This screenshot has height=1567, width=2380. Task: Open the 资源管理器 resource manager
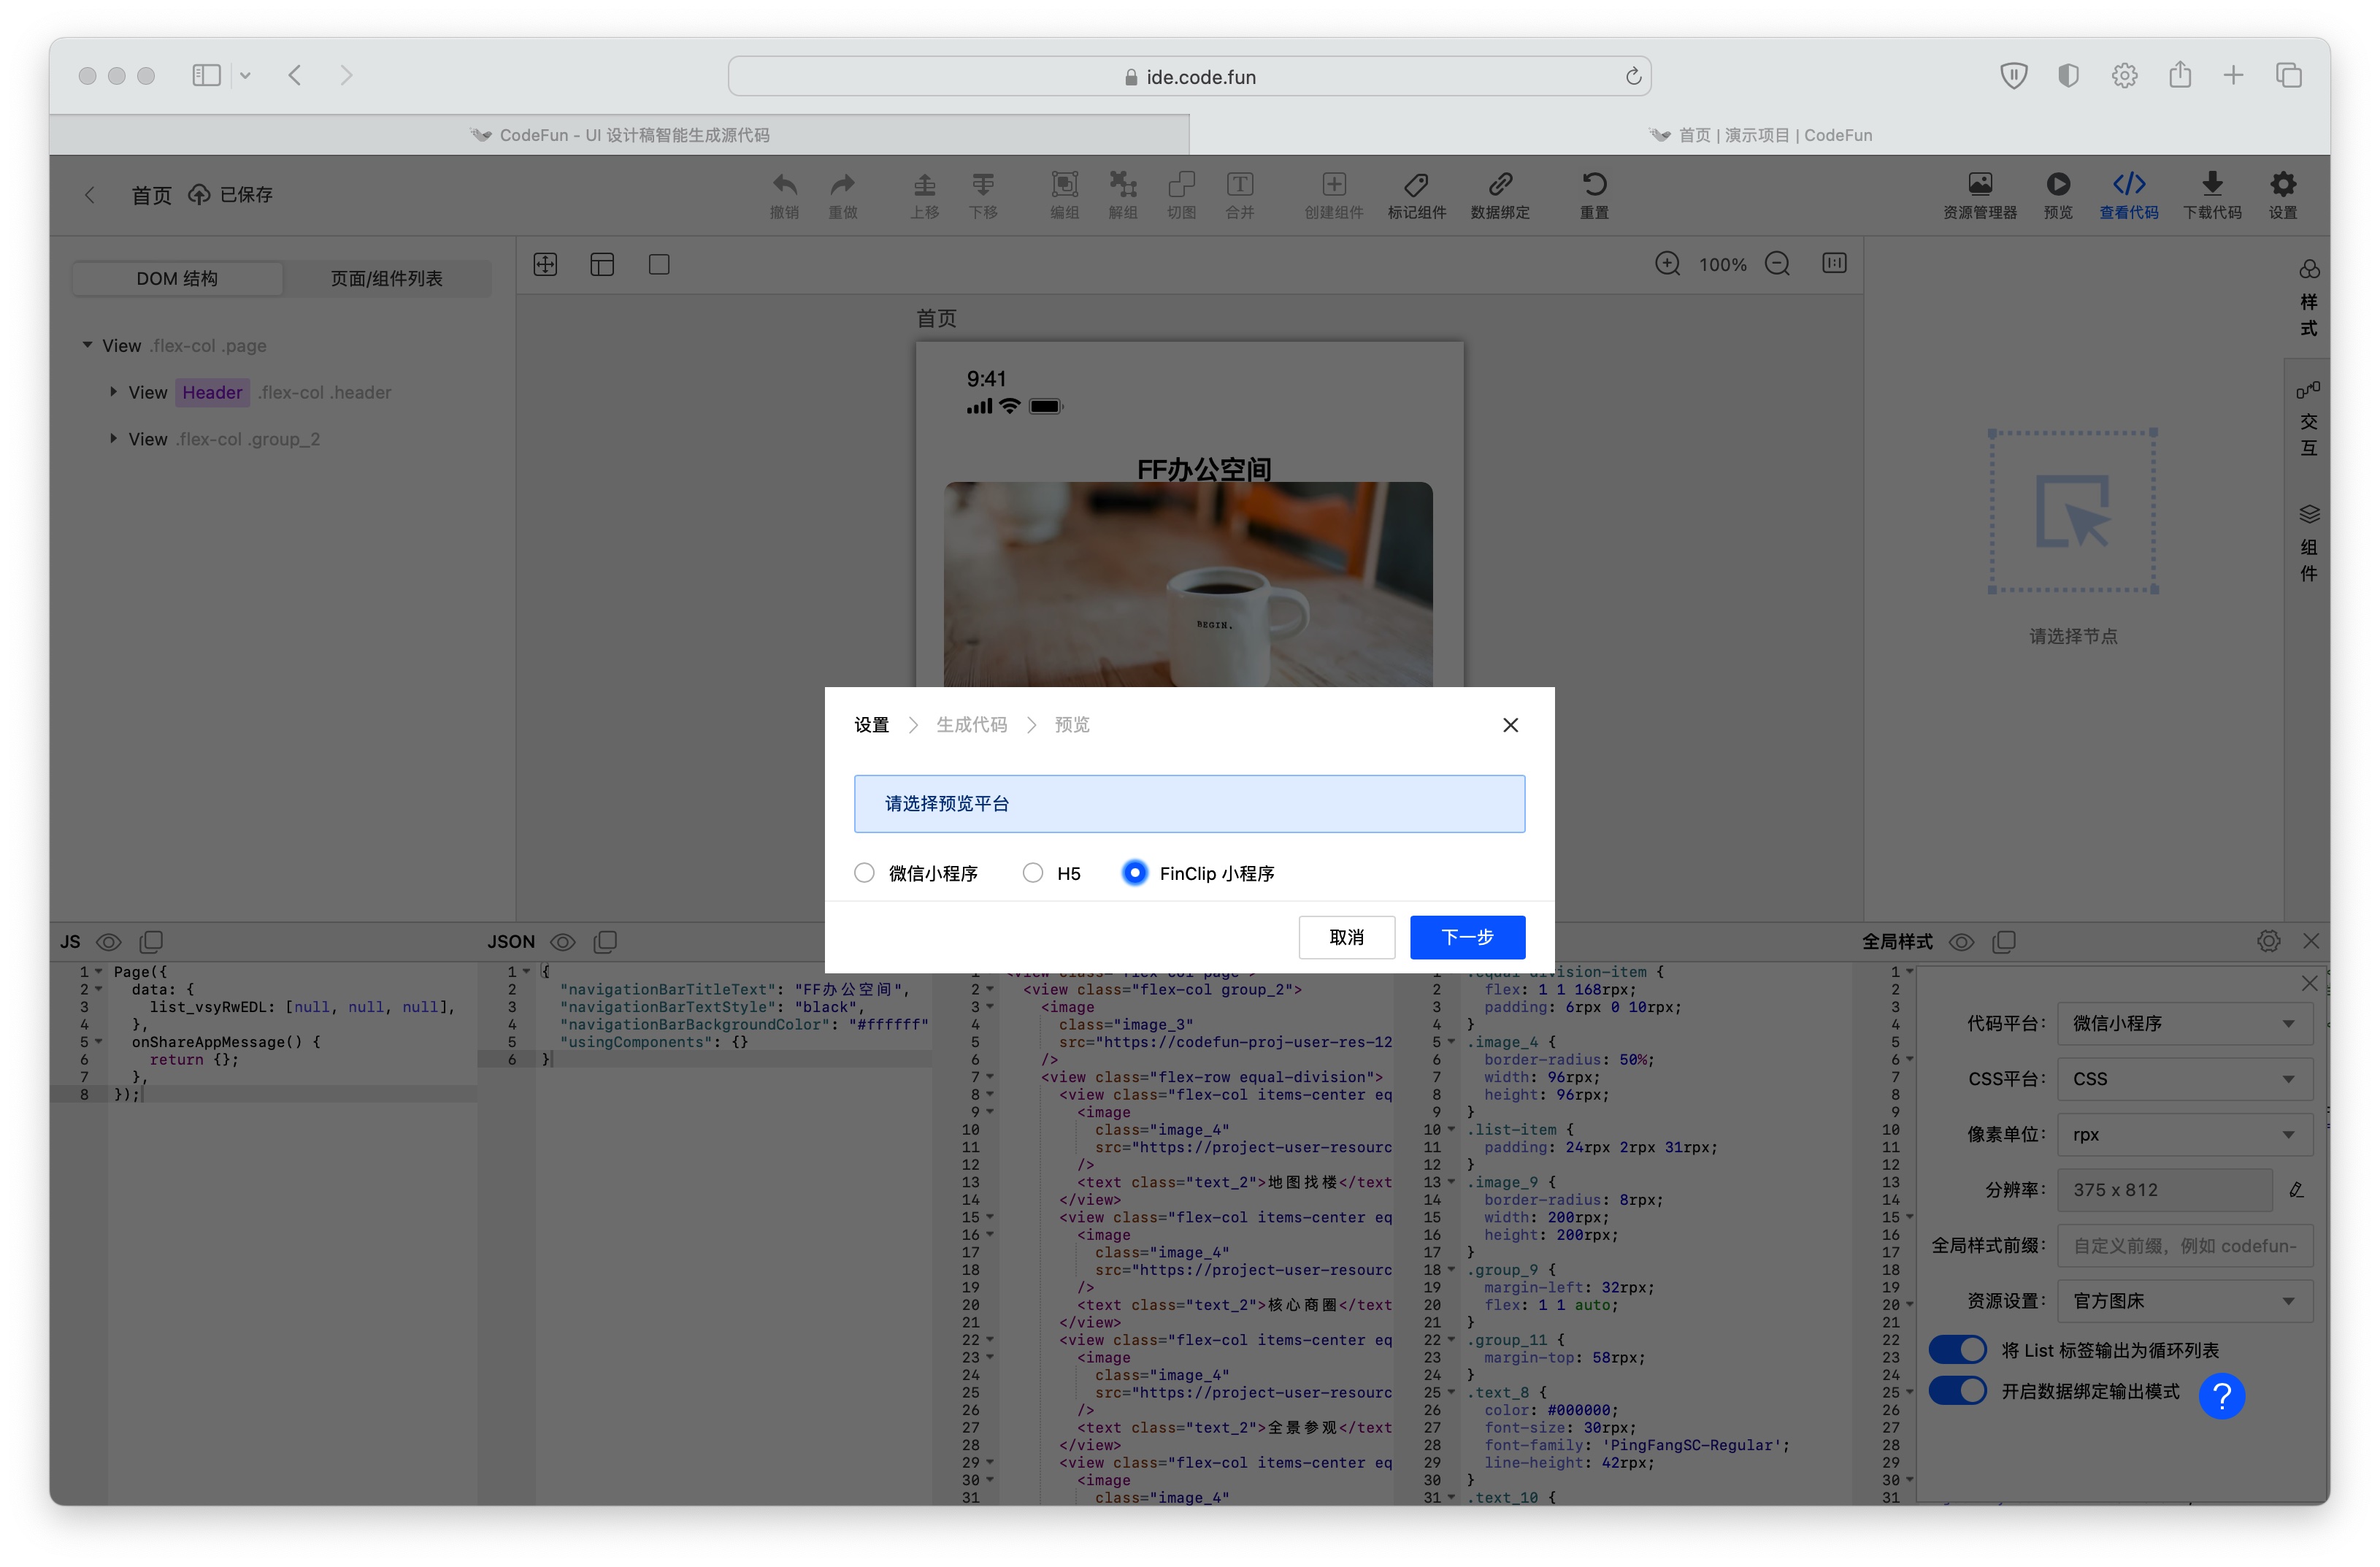[1979, 185]
